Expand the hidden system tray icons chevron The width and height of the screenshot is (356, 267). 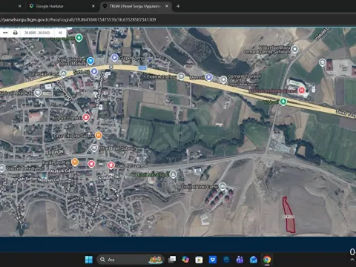(x=352, y=260)
